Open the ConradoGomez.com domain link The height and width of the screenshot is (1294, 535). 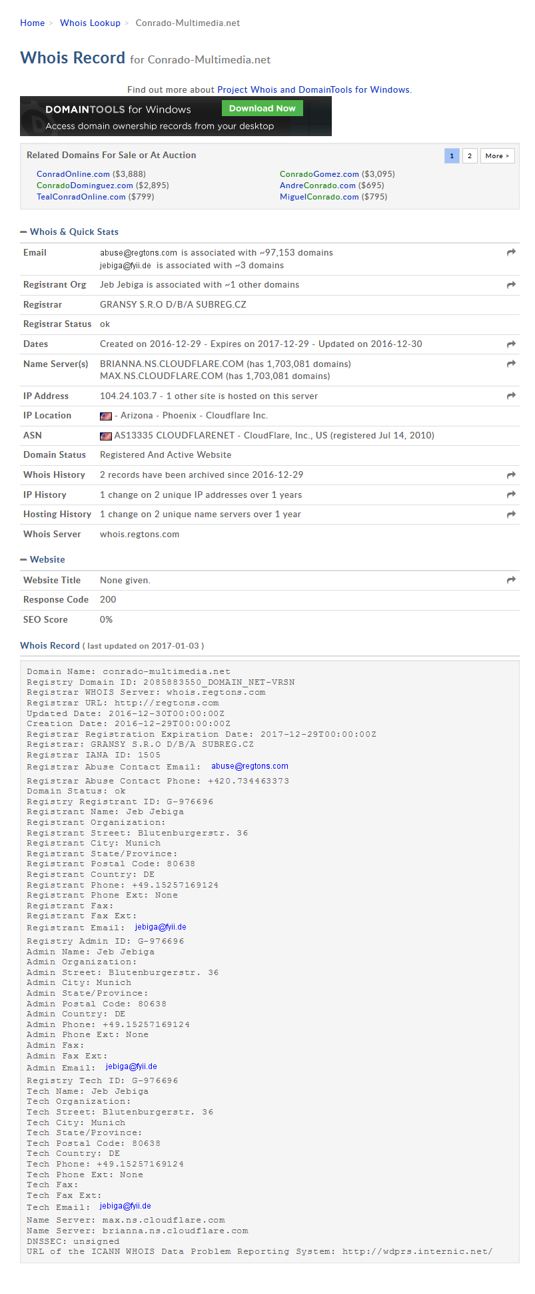point(319,174)
